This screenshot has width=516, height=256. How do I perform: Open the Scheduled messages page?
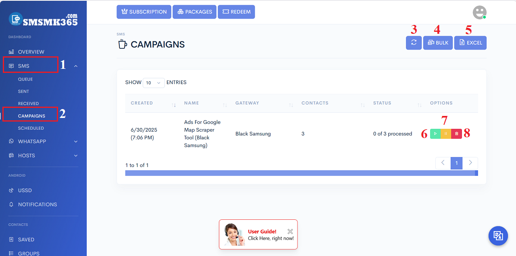(31, 128)
